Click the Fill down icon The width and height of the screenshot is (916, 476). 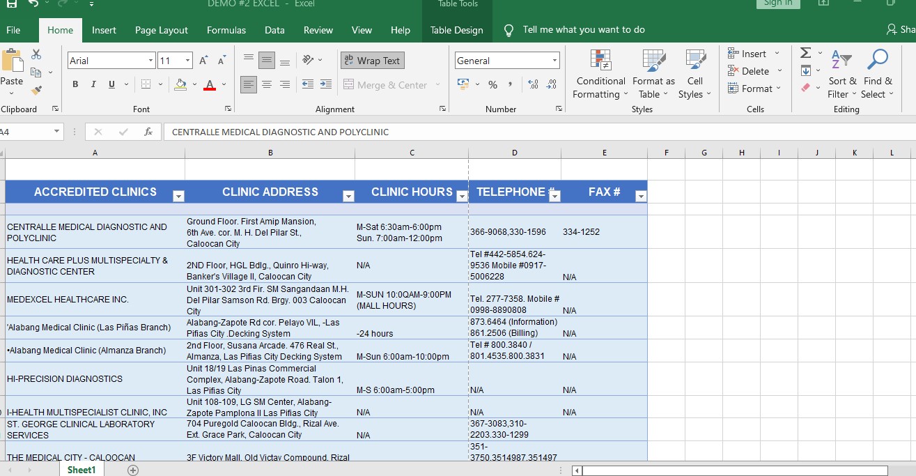(x=806, y=70)
